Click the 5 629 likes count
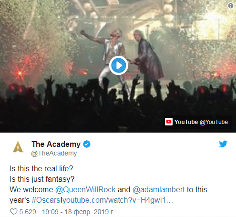The width and height of the screenshot is (236, 217). point(28,212)
